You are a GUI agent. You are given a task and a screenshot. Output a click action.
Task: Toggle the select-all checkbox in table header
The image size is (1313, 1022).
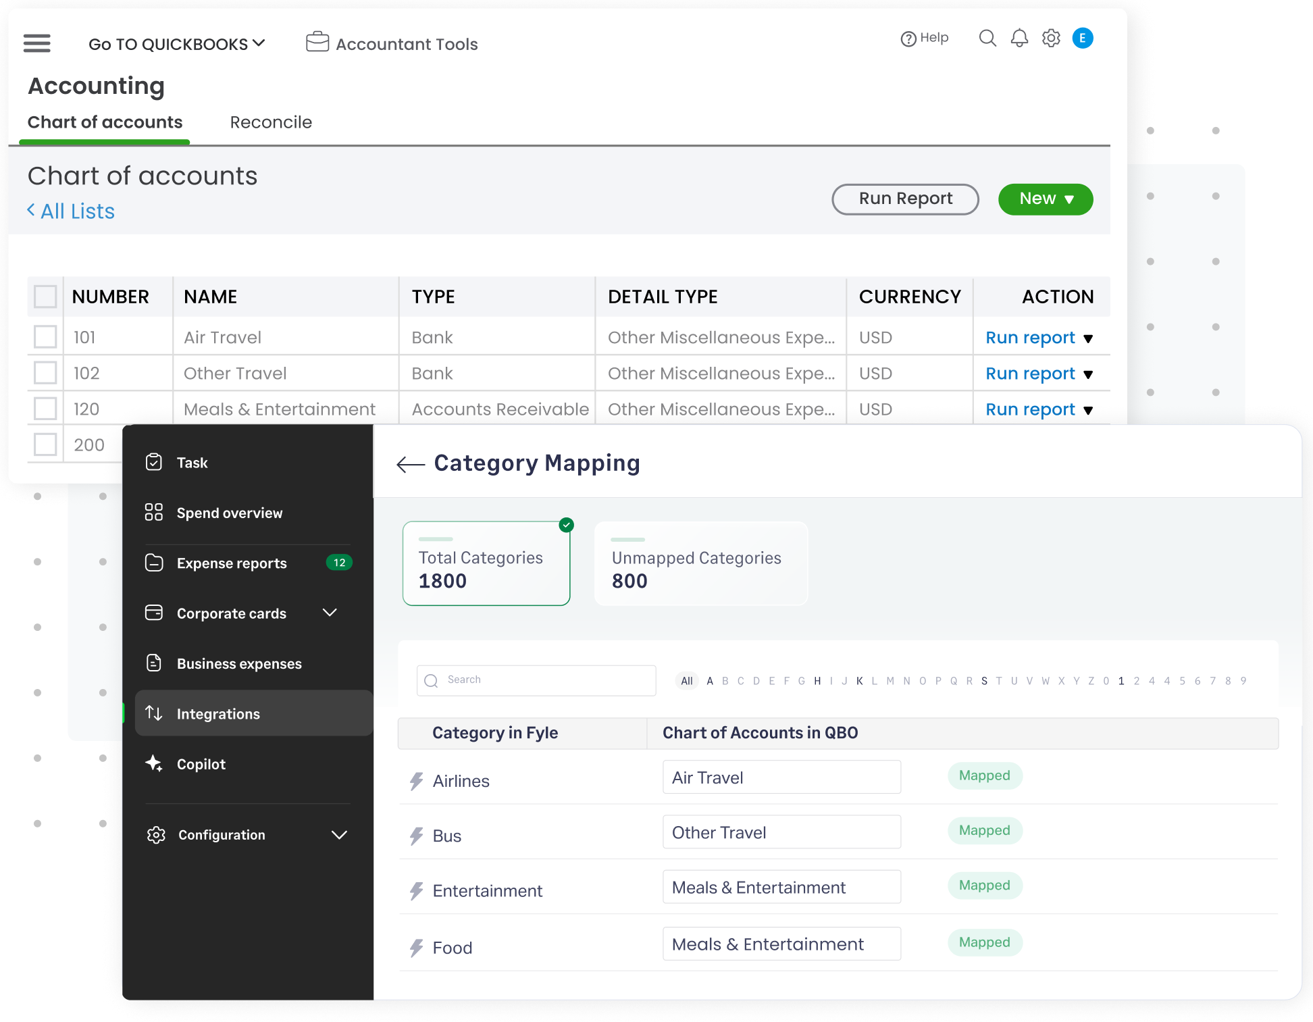[x=45, y=297]
